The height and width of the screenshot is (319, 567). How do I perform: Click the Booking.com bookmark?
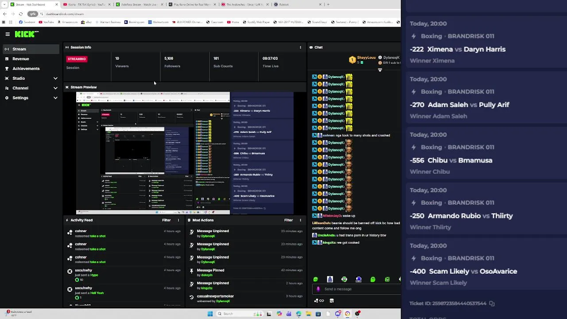(x=134, y=22)
